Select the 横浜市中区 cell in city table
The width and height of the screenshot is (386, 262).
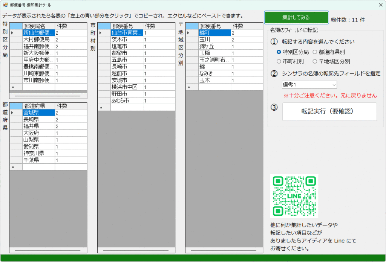(x=127, y=87)
